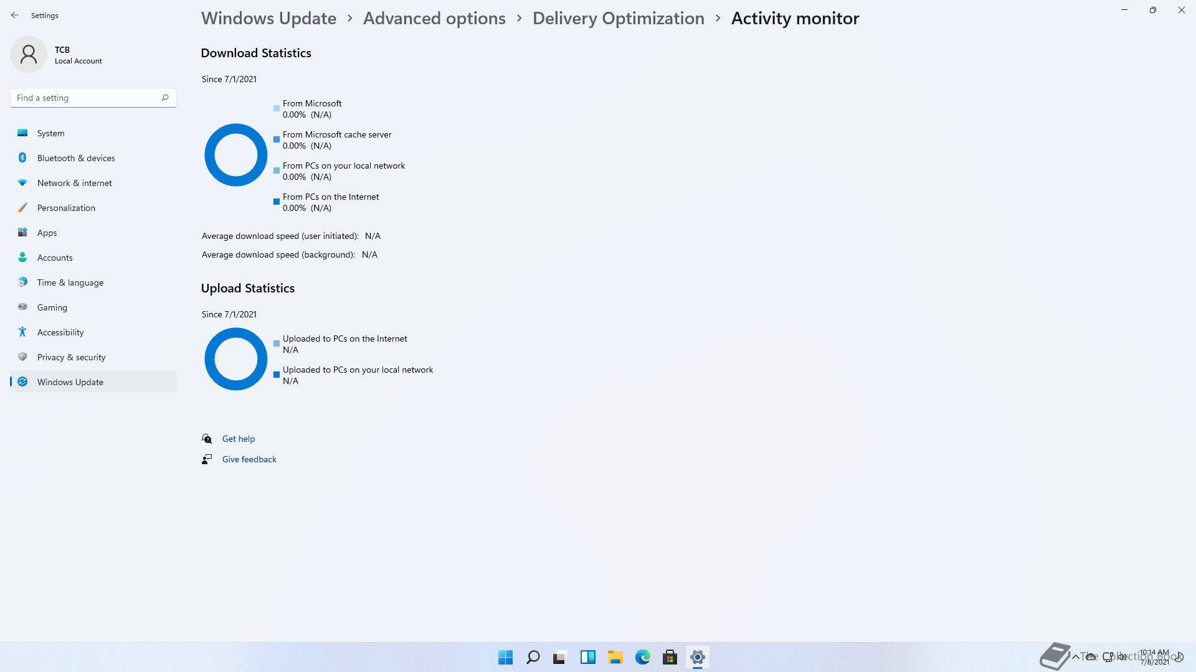The image size is (1196, 672).
Task: Select Network & internet in the sidebar
Action: pyautogui.click(x=93, y=183)
